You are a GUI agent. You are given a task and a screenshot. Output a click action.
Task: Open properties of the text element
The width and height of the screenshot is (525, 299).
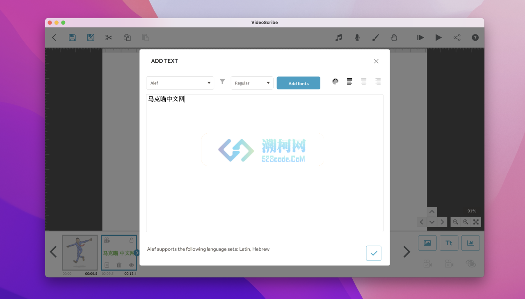point(107,265)
